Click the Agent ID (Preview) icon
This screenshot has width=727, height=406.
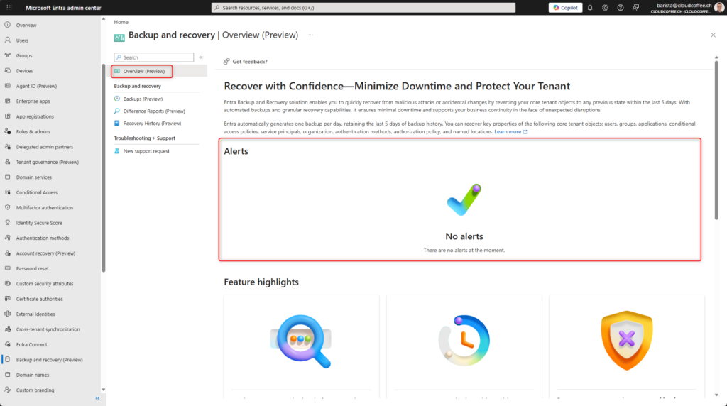point(7,86)
